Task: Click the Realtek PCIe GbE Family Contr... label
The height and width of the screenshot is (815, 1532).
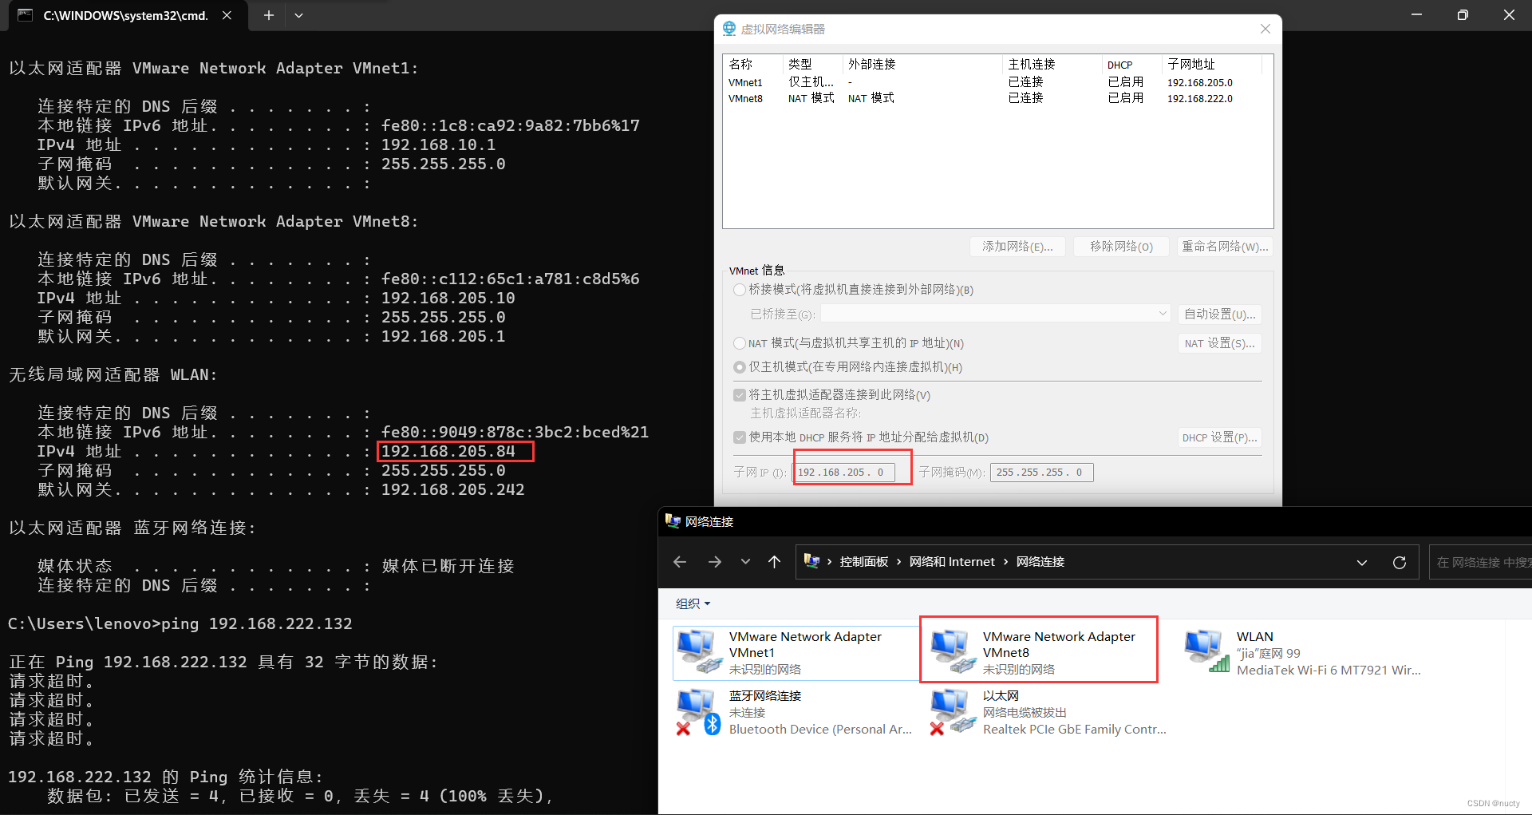Action: pos(1074,730)
